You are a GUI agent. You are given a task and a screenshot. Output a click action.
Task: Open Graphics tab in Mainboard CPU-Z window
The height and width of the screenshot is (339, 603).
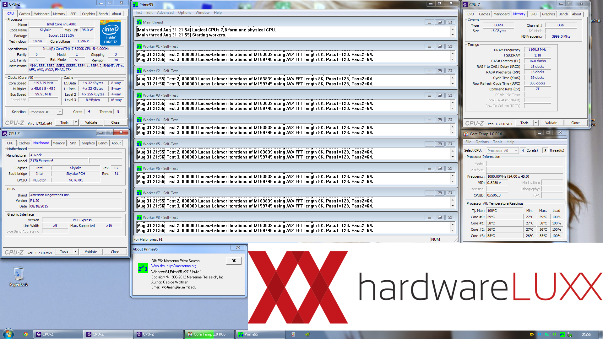point(88,143)
